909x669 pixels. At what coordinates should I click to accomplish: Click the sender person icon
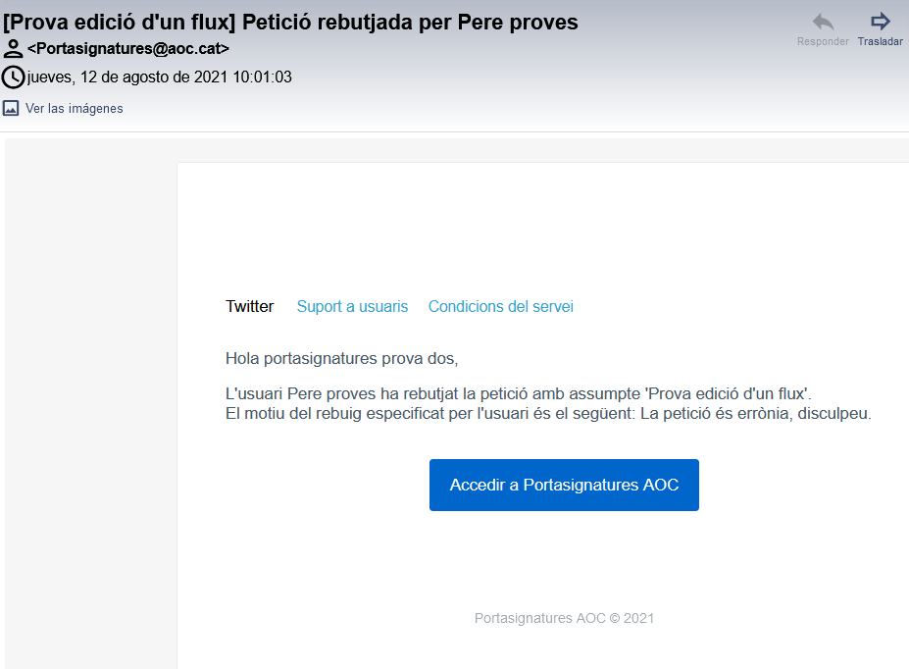[14, 49]
